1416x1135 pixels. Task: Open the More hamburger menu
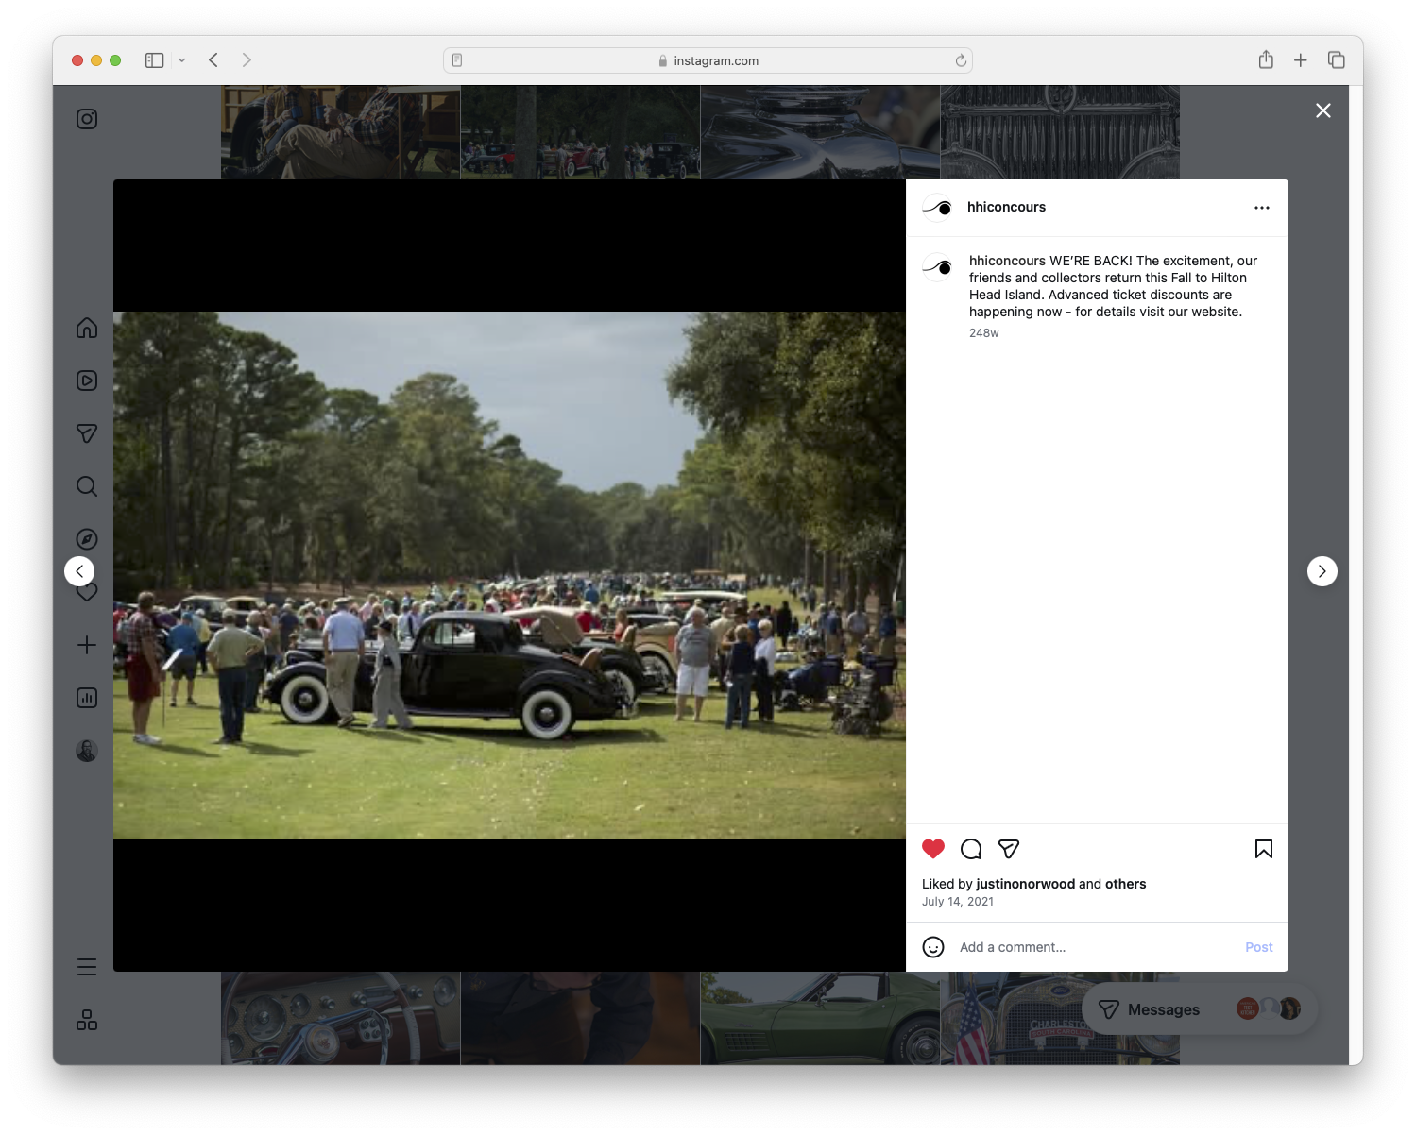coord(86,967)
